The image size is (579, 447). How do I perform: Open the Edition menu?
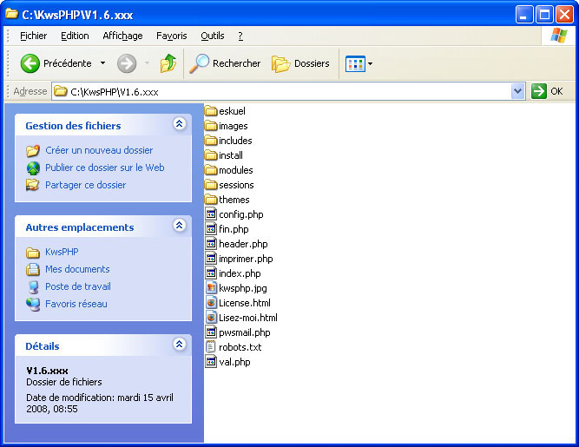(75, 36)
